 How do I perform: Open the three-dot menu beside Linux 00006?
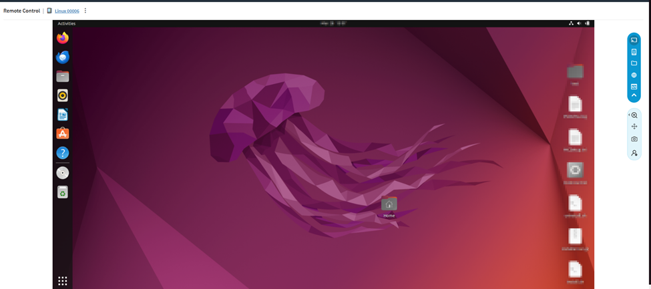85,11
